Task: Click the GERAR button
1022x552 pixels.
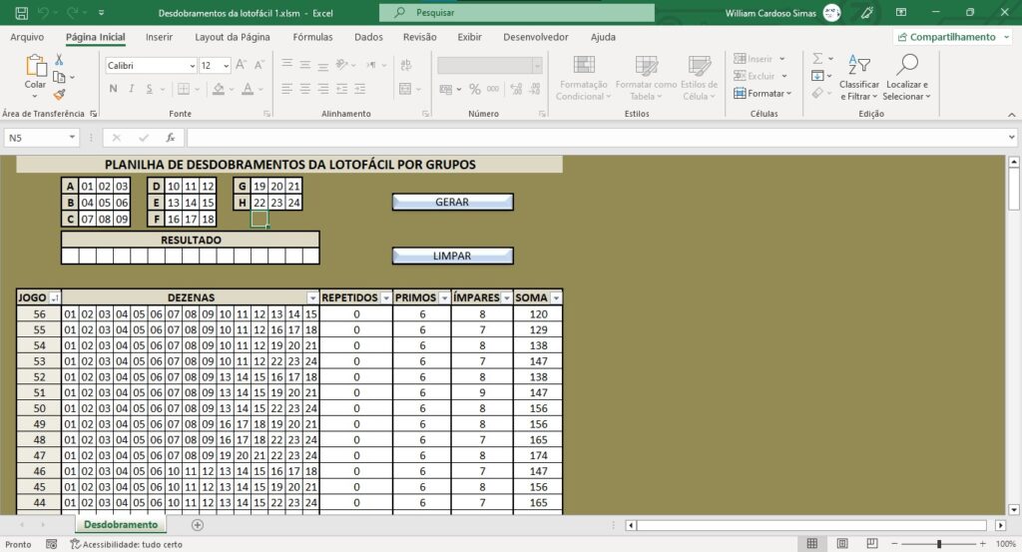Action: 452,202
